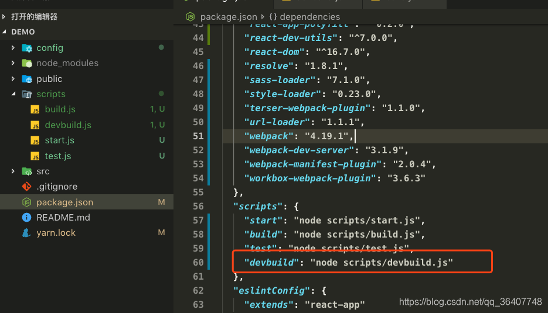Click the public folder globe icon
548x313 pixels.
tap(27, 79)
